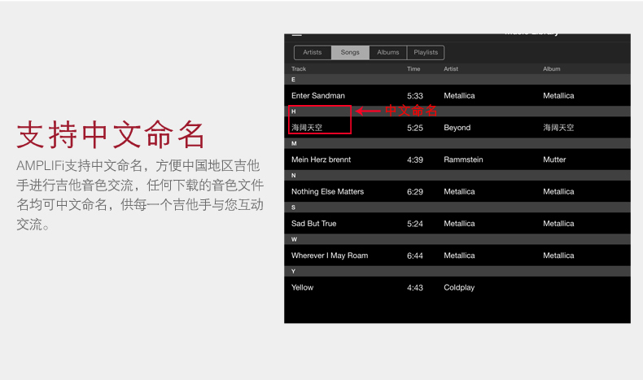Screen dimensions: 643x380
Task: Sort by the Time column header
Action: [x=413, y=69]
